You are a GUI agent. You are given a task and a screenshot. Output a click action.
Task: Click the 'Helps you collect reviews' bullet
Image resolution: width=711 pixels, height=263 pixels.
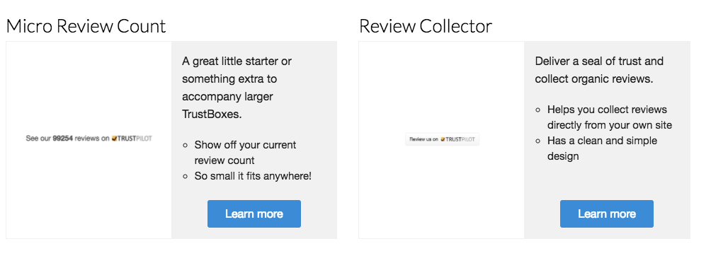point(610,117)
